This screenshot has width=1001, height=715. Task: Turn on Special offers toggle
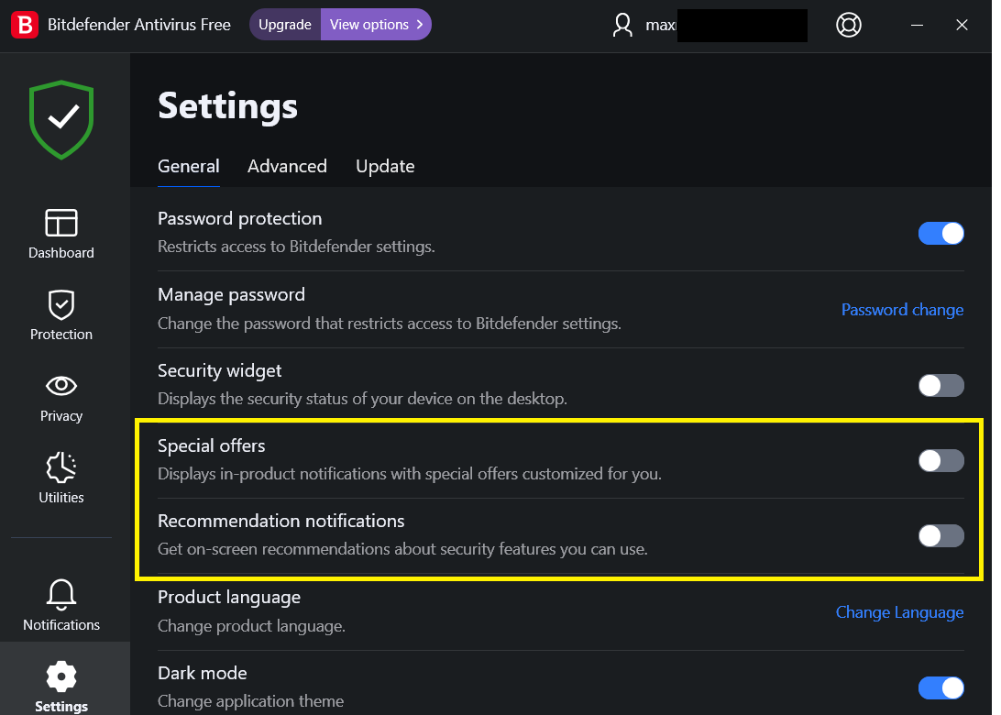tap(941, 460)
